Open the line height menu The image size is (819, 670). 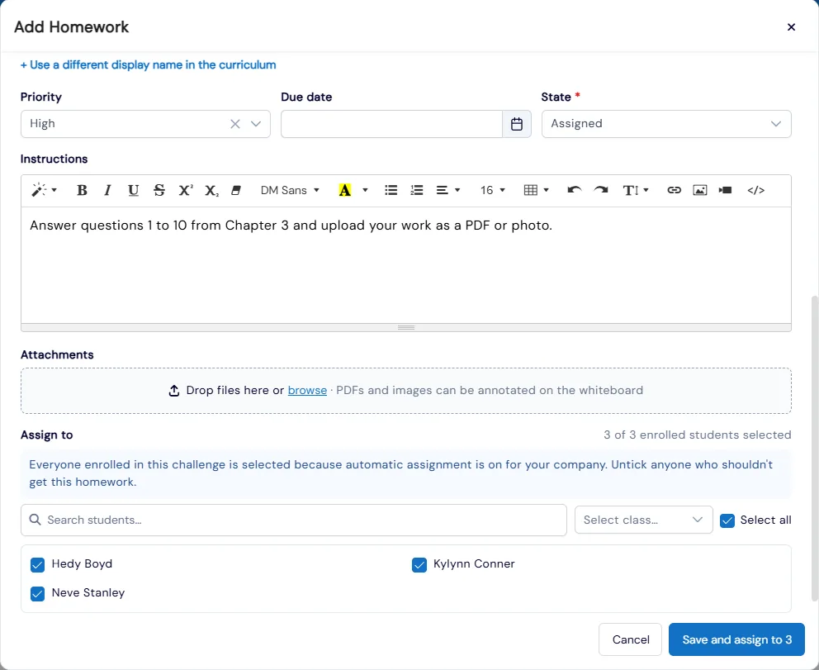point(636,190)
